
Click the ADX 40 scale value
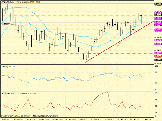click(x=156, y=106)
